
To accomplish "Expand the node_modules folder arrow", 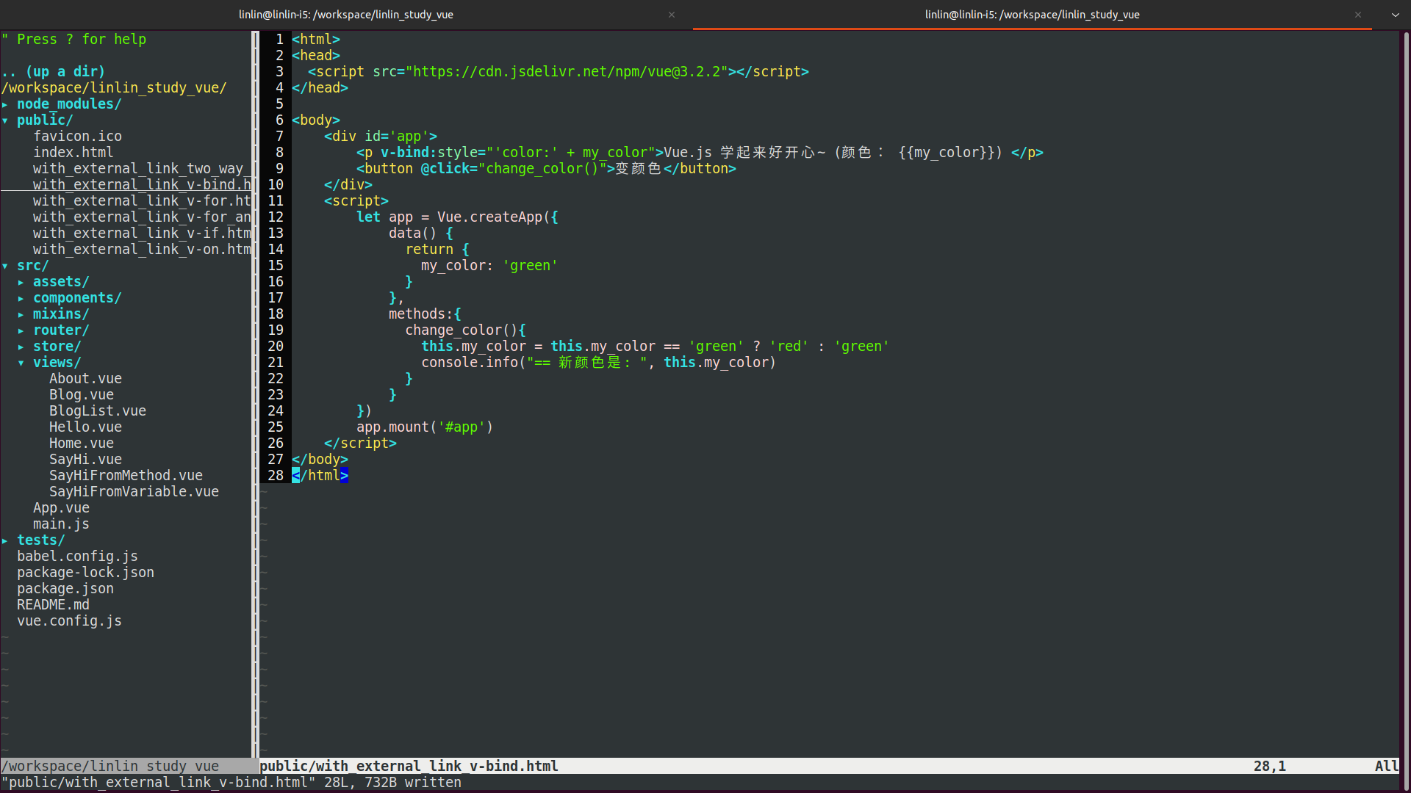I will (5, 104).
